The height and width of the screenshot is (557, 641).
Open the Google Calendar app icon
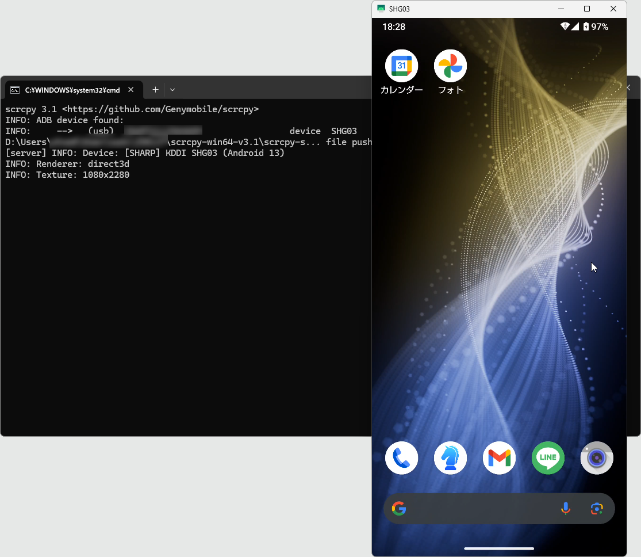[401, 66]
